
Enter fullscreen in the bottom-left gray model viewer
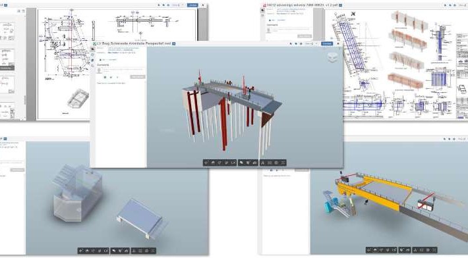(152, 251)
